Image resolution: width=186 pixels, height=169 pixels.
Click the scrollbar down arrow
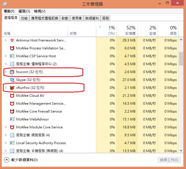coord(181,151)
